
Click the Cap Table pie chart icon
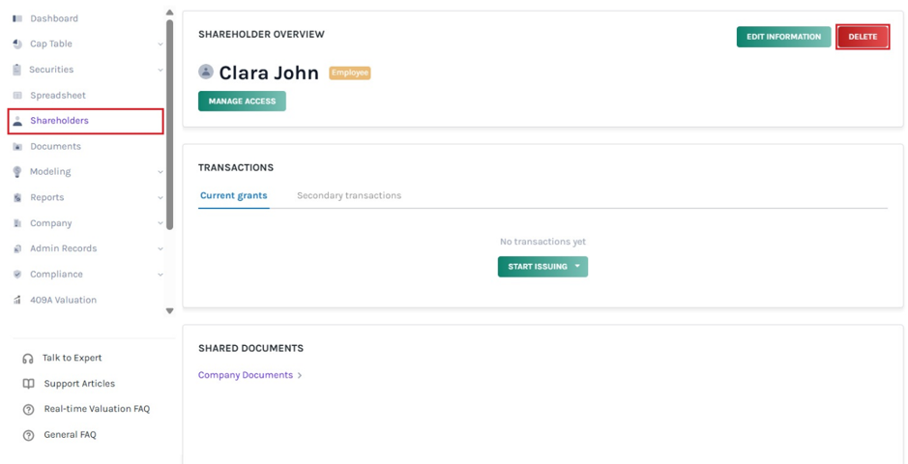click(x=17, y=43)
